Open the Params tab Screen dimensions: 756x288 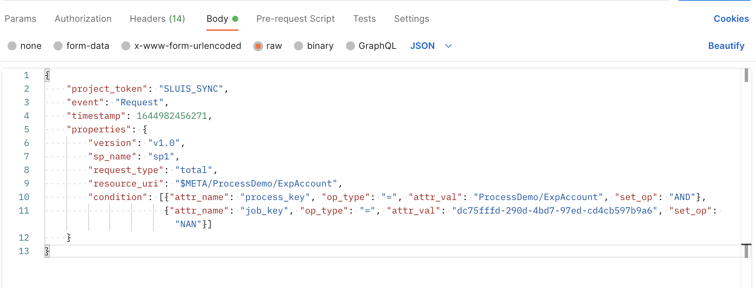coord(20,19)
